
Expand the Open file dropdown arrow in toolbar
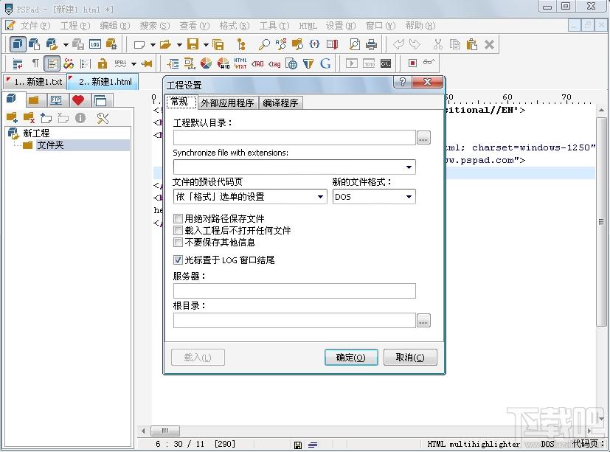(x=179, y=45)
